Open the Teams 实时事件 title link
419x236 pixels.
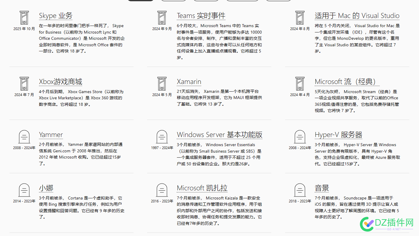[x=201, y=16]
